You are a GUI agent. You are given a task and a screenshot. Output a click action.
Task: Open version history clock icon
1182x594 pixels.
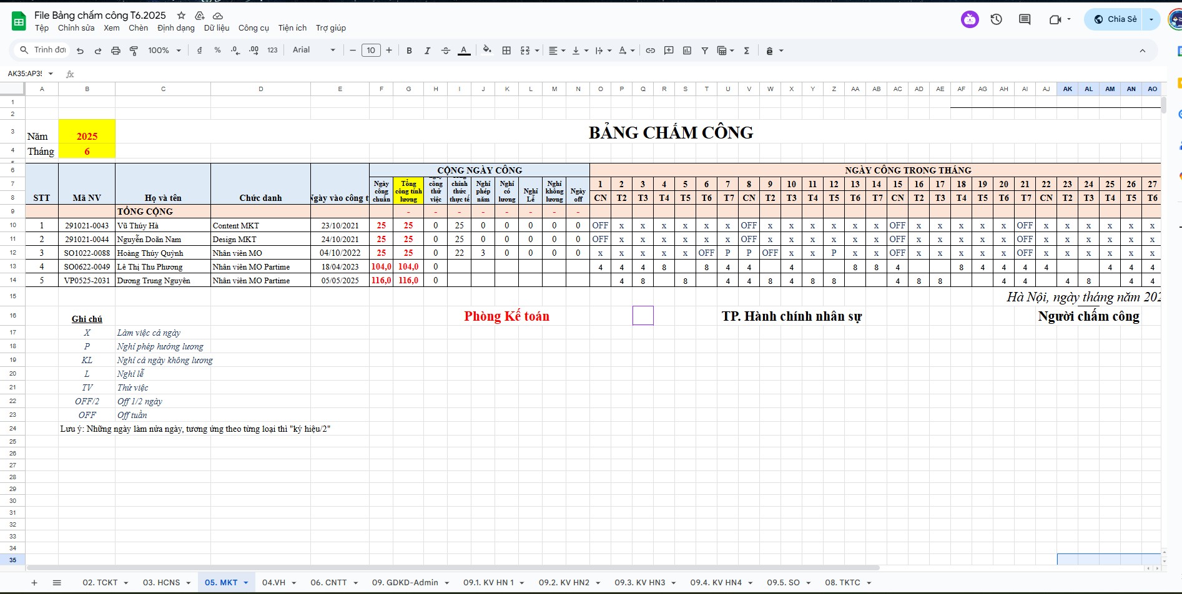click(997, 19)
